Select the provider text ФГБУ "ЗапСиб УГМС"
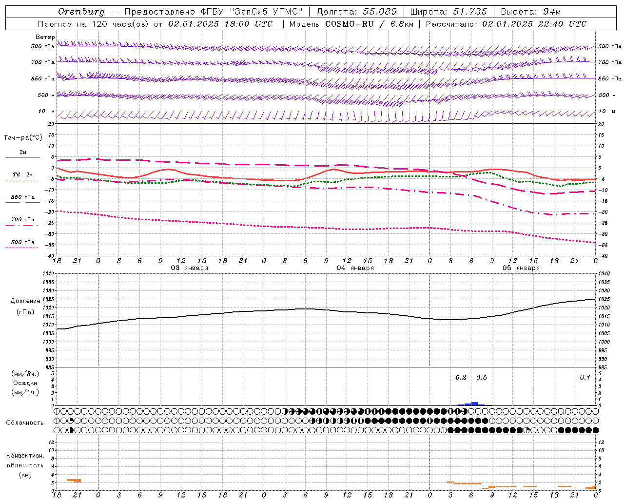The height and width of the screenshot is (499, 624). [252, 12]
